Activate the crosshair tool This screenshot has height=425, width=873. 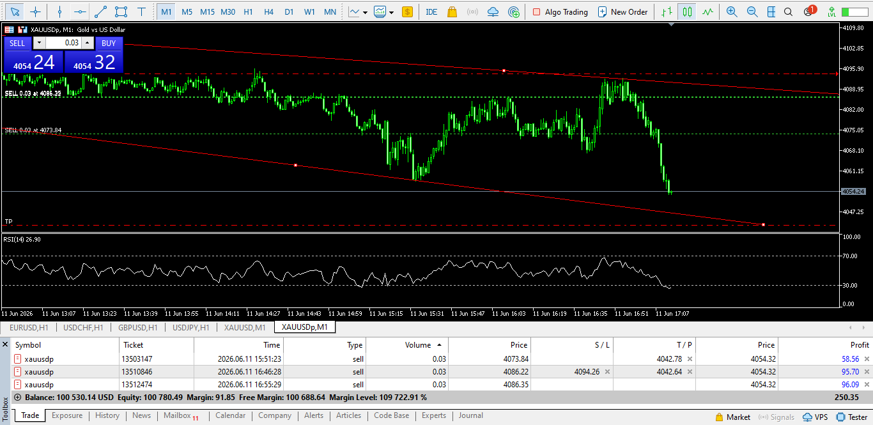[36, 12]
